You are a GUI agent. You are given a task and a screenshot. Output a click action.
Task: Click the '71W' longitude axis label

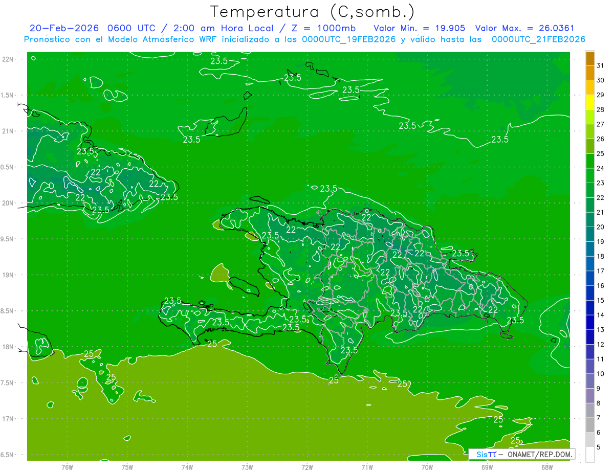tap(367, 467)
